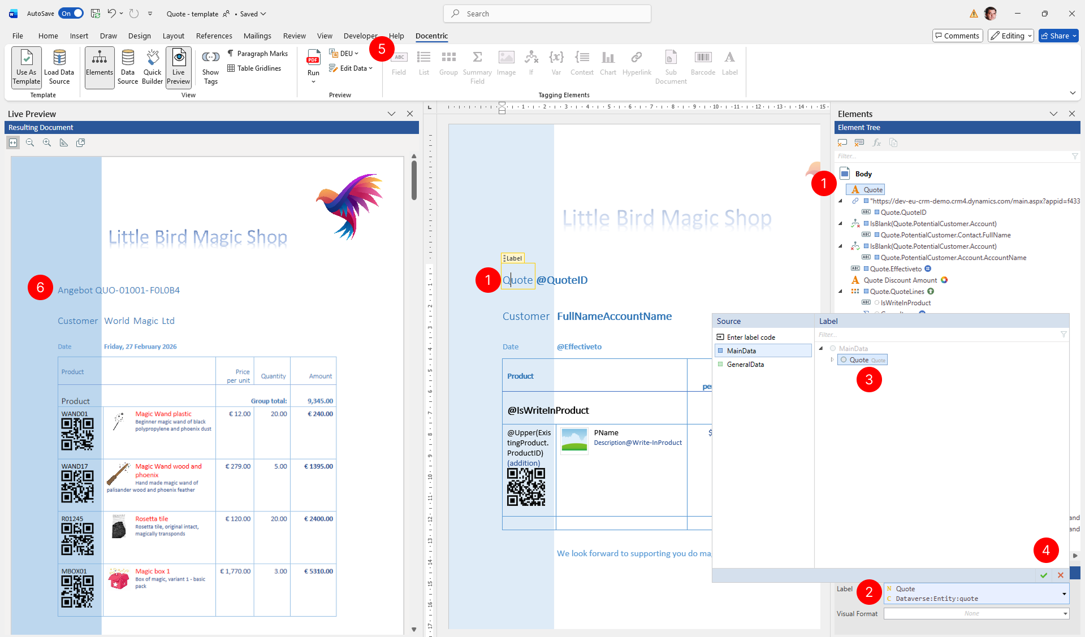Open Live Preview in separate window
1085x637 pixels.
click(x=81, y=143)
